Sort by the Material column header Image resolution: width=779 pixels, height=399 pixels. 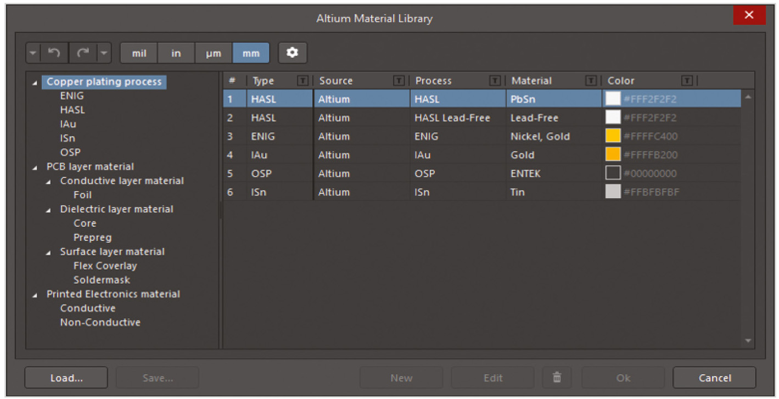click(531, 81)
